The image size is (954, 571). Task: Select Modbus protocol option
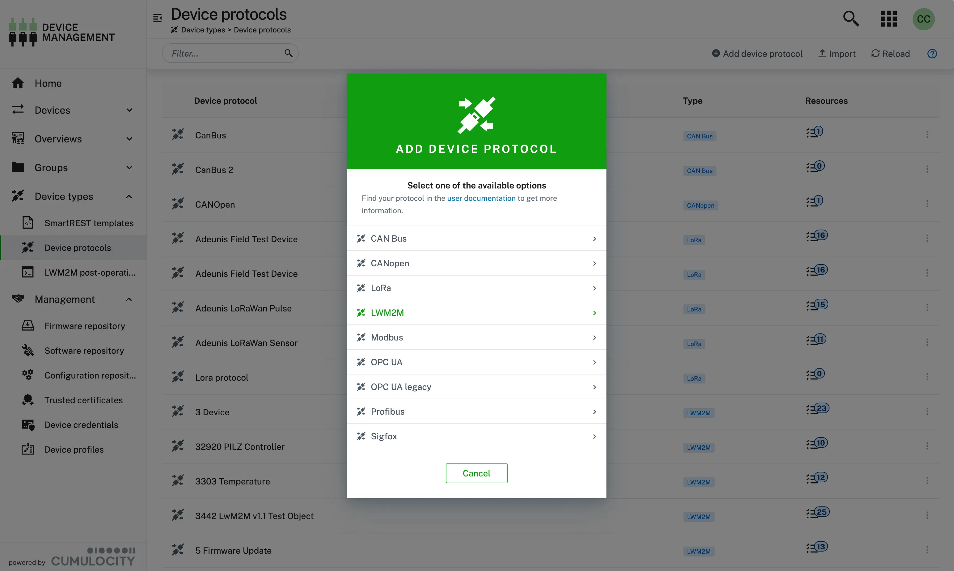click(x=476, y=337)
